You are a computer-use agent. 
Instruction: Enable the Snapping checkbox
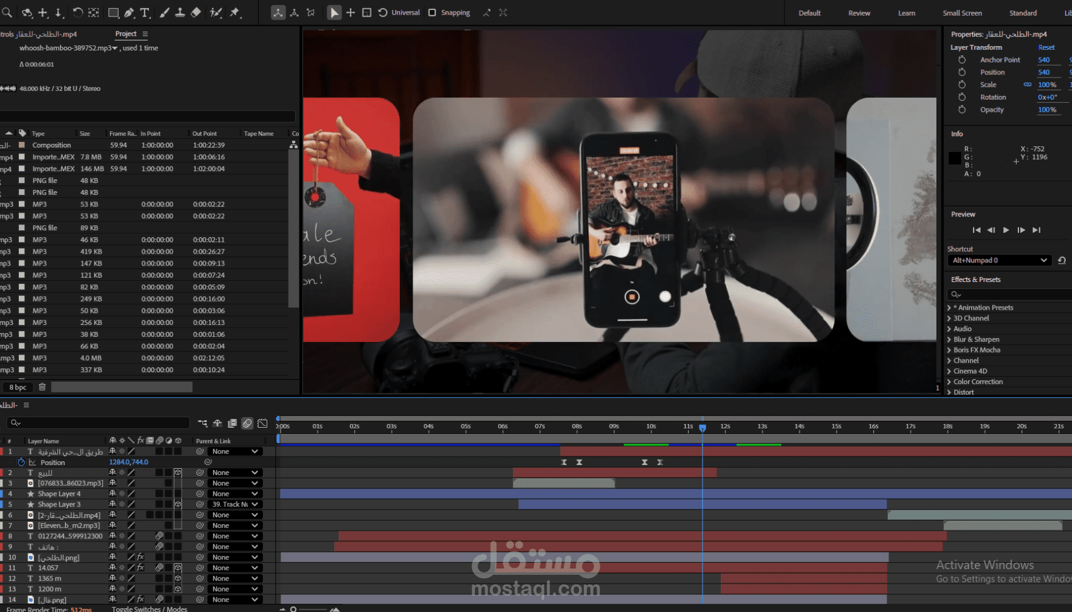coord(432,13)
